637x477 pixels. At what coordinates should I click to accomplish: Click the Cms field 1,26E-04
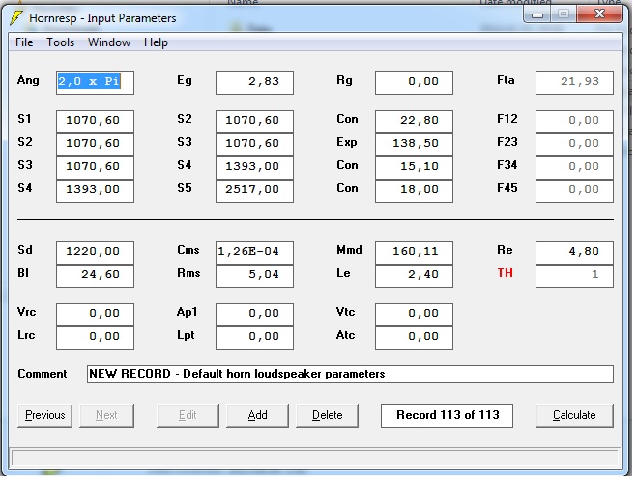(255, 253)
